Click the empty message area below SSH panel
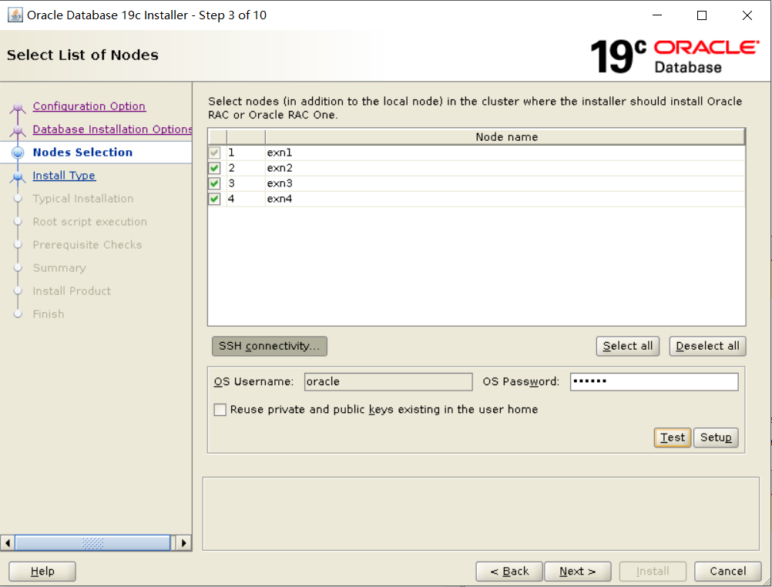The height and width of the screenshot is (587, 772). point(481,514)
